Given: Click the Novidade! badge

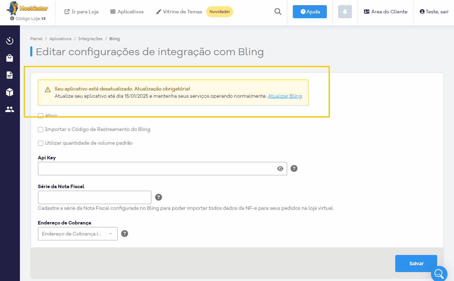Looking at the screenshot, I should [x=220, y=12].
